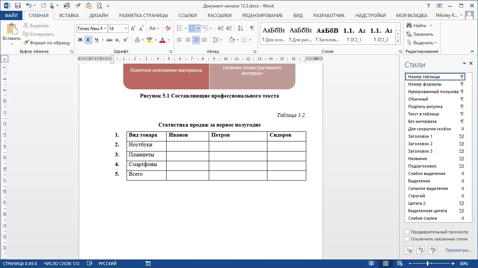
Task: Click Заменить (Replace) button
Action: click(420, 34)
